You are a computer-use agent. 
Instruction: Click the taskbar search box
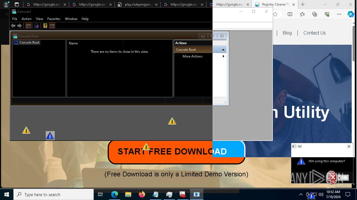click(54, 194)
